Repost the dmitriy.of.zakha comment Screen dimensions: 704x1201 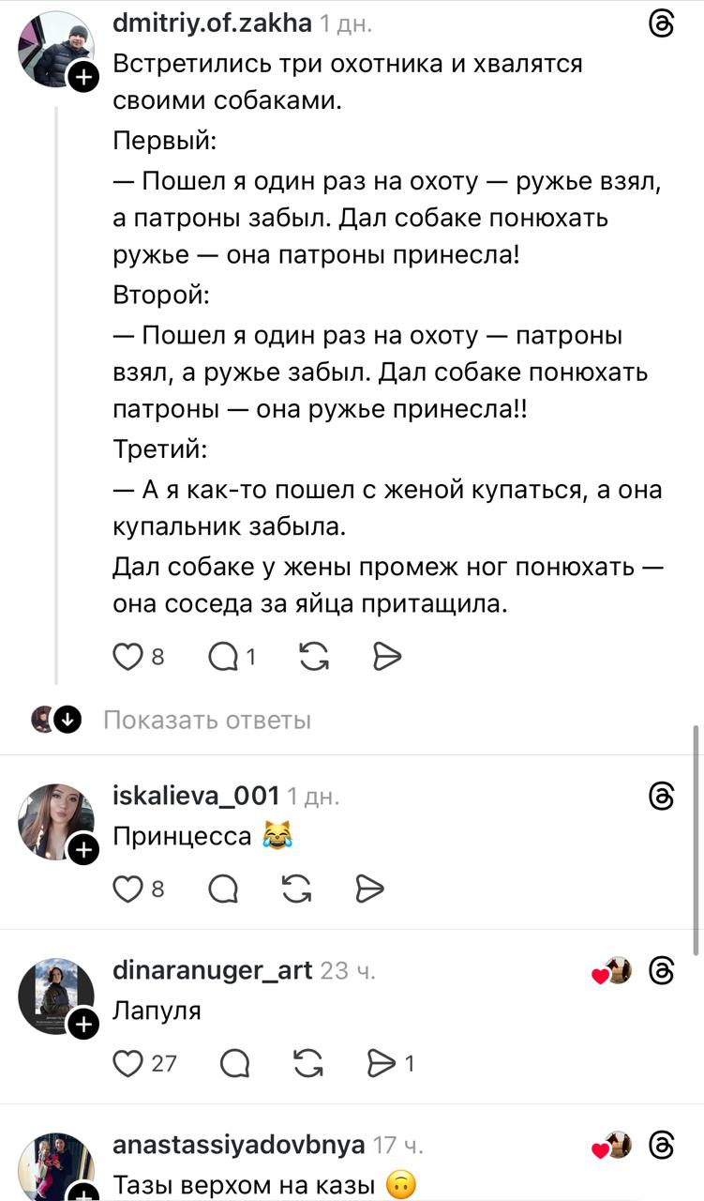pyautogui.click(x=314, y=658)
